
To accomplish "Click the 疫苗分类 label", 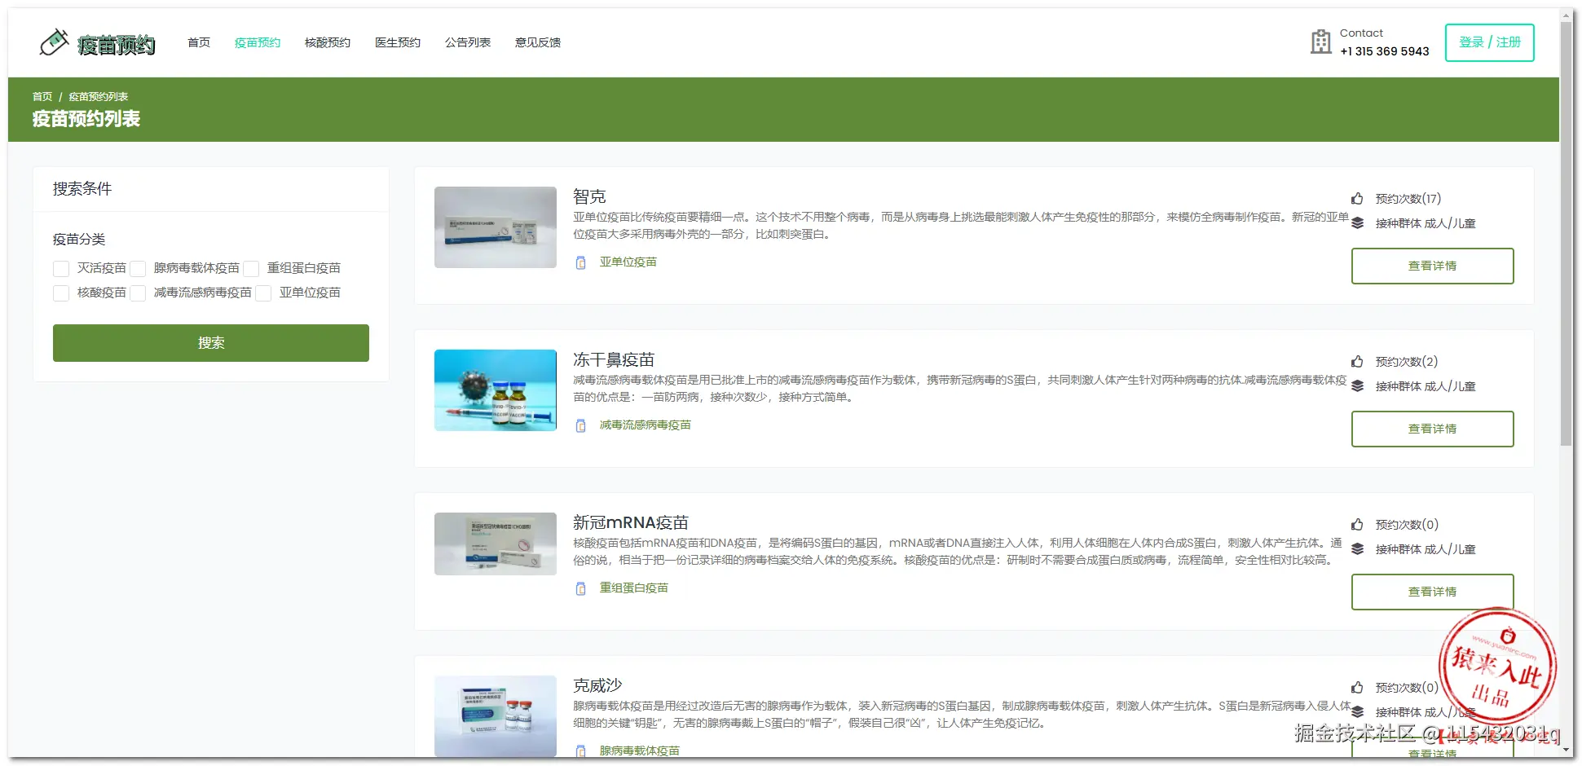I will click(79, 240).
